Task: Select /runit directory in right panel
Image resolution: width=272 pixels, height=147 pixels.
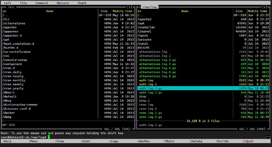Action: (x=185, y=44)
